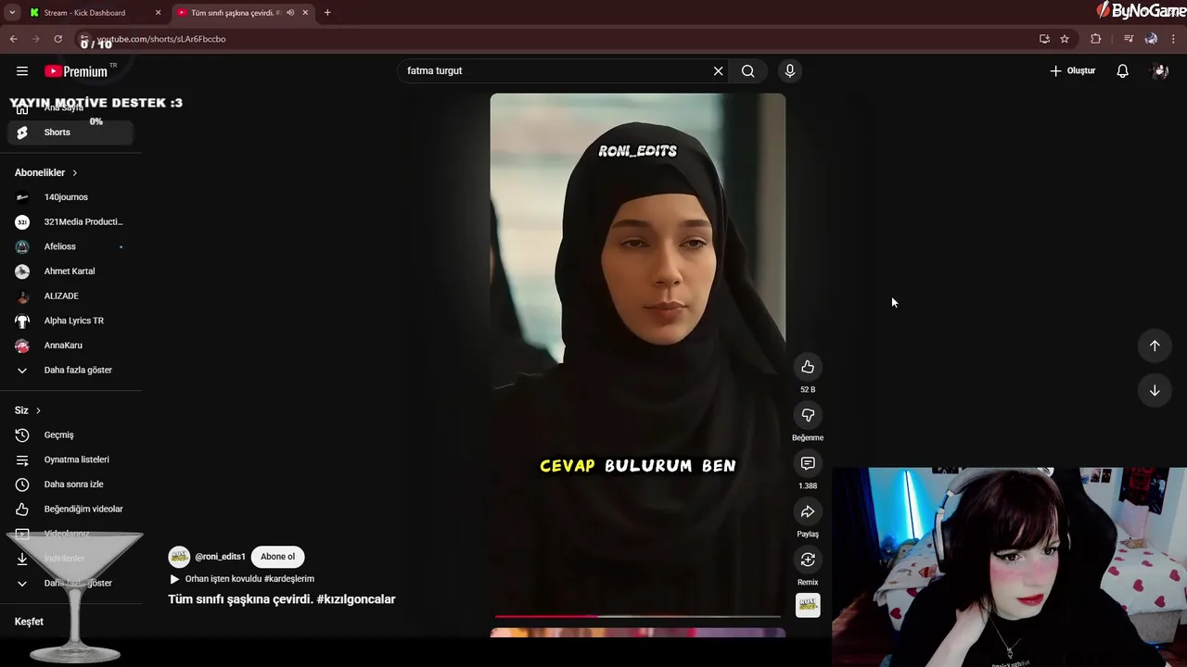Open the @roni_edits1 channel name

(x=220, y=557)
